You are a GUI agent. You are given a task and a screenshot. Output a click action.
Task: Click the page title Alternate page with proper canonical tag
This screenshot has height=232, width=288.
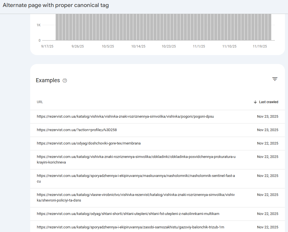tap(56, 5)
